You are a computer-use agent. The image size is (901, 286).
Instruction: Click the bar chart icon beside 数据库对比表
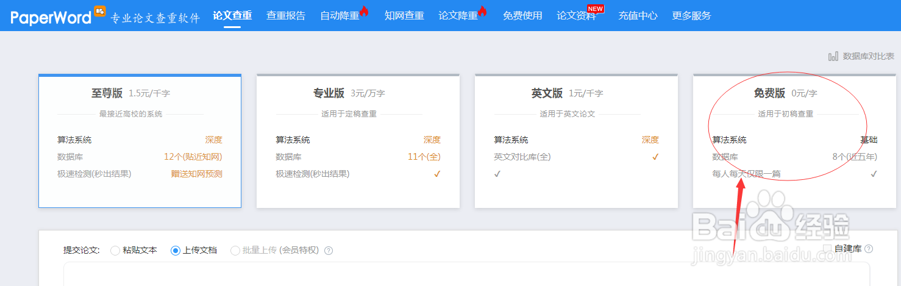click(x=833, y=56)
